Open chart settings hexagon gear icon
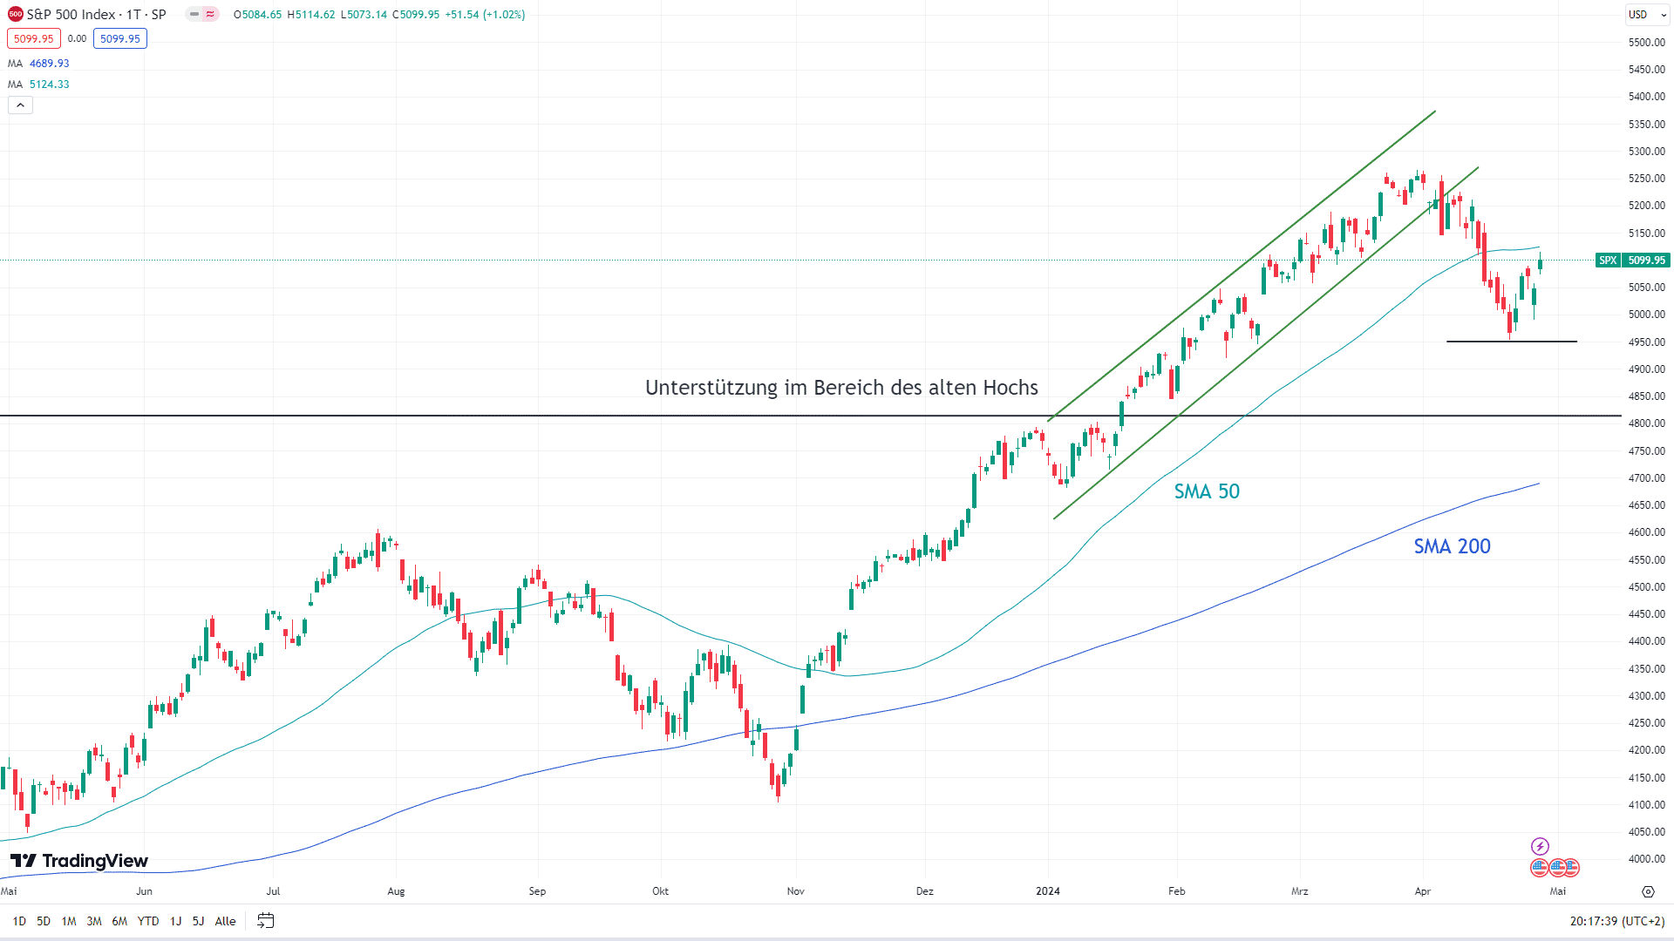Image resolution: width=1674 pixels, height=941 pixels. pos(1648,891)
